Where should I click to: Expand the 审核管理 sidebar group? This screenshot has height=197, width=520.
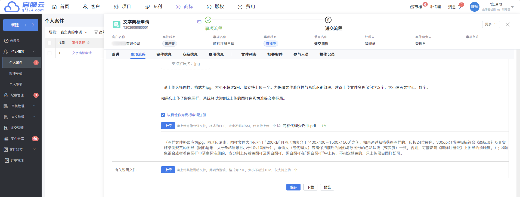pos(34,106)
